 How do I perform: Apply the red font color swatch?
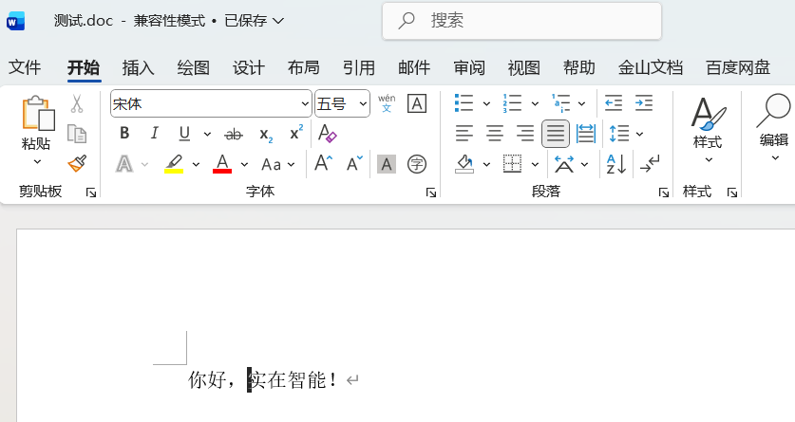222,164
